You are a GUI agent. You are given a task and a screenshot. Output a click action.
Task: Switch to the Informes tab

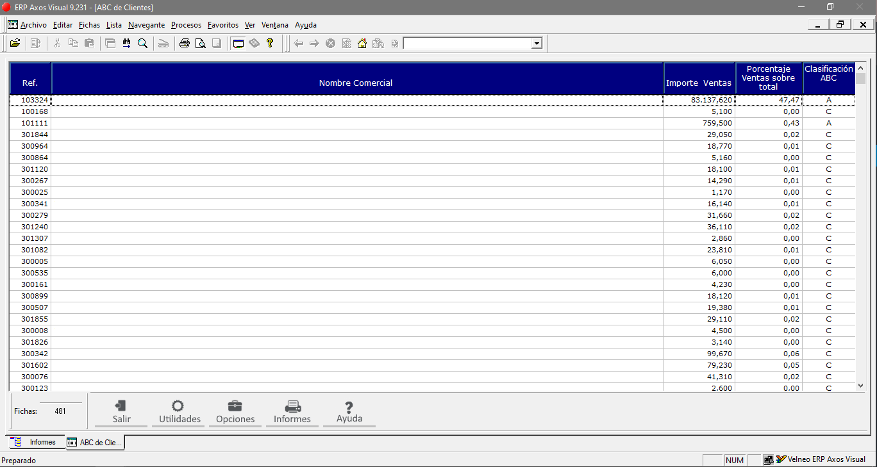click(x=37, y=442)
